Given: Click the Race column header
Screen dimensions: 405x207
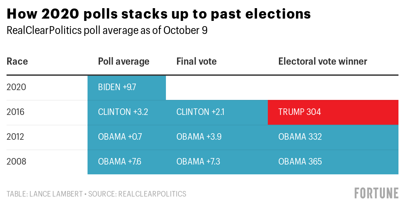Looking at the screenshot, I should 17,61.
